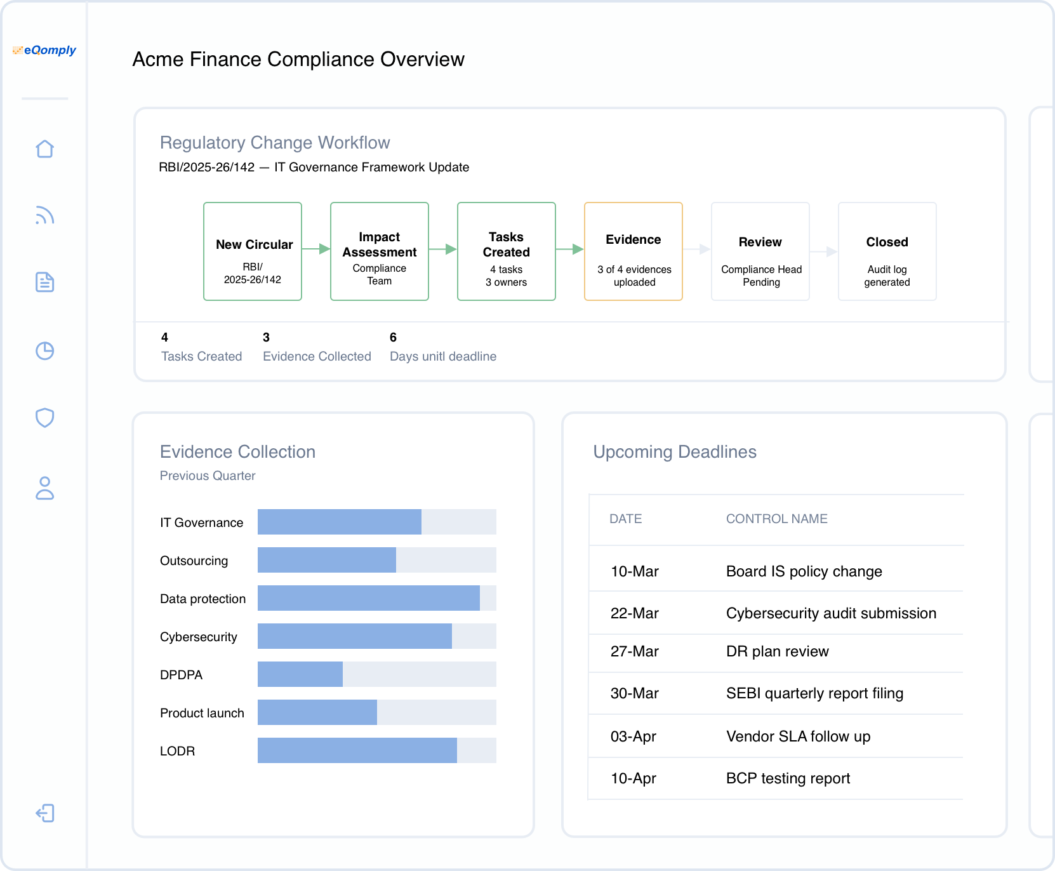Open the compliance shield section in sidebar
The image size is (1055, 871).
(x=45, y=418)
